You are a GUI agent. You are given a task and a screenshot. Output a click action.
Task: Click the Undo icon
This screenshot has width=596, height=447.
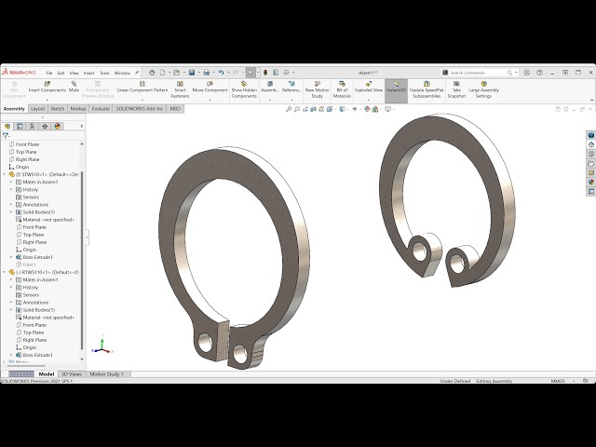point(222,73)
